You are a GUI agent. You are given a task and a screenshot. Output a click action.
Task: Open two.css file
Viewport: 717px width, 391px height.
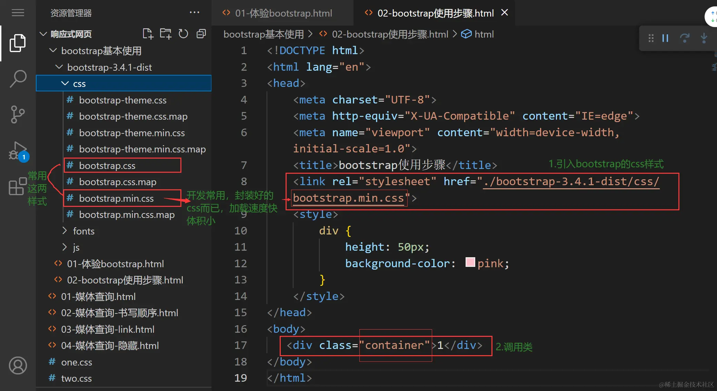pyautogui.click(x=123, y=378)
